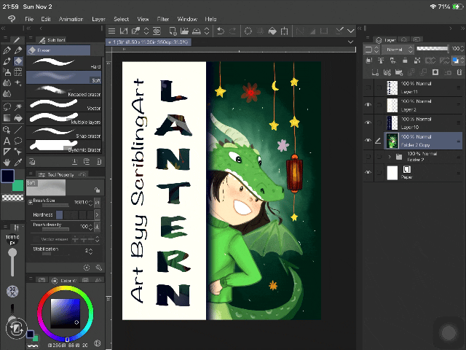The height and width of the screenshot is (350, 466).
Task: Pick the Hand move tool
Action: tap(7, 161)
